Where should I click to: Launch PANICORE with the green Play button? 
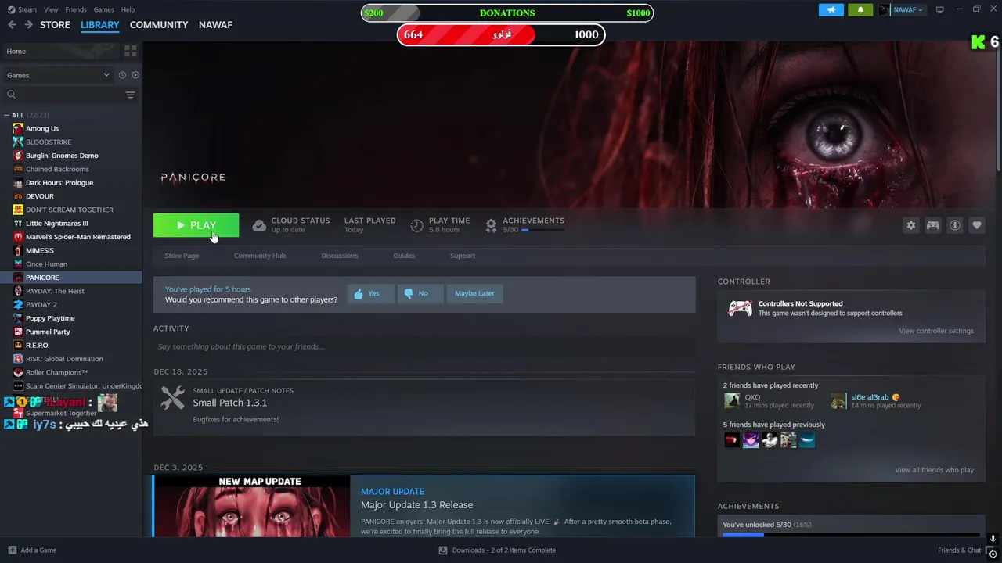pos(196,225)
